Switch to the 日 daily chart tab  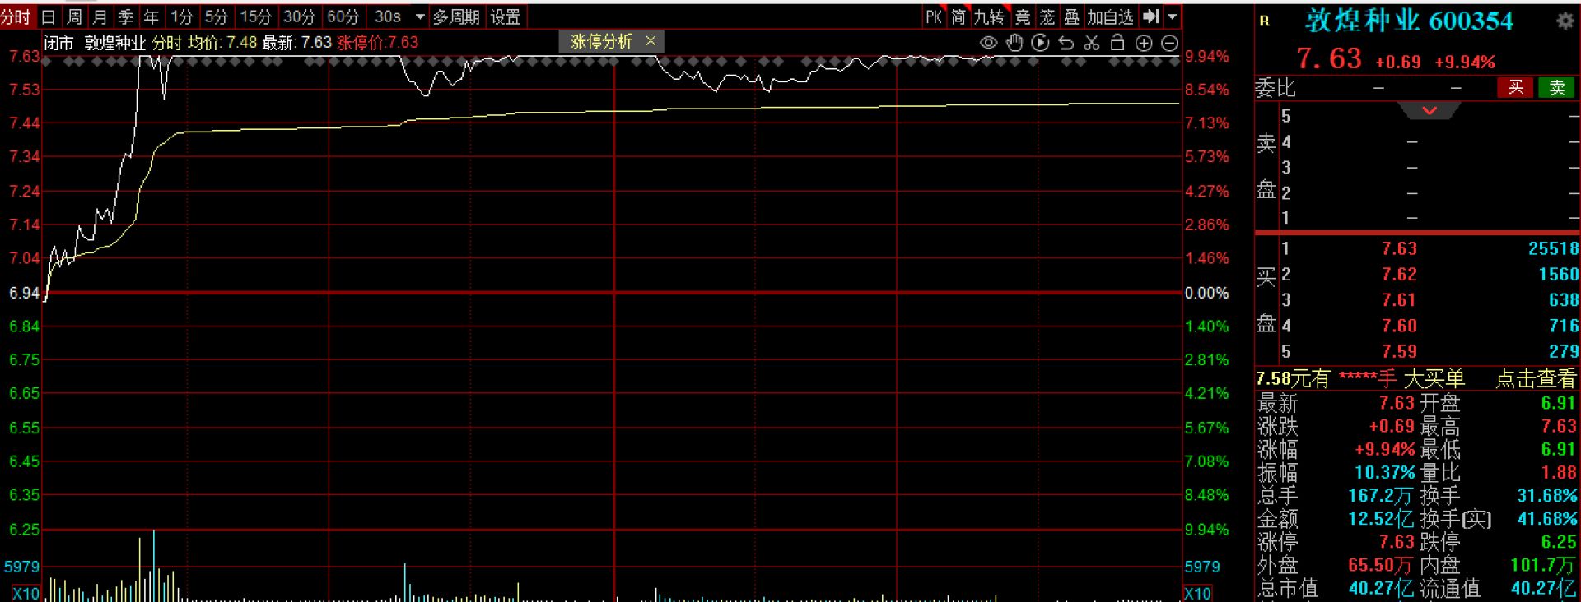coord(49,16)
